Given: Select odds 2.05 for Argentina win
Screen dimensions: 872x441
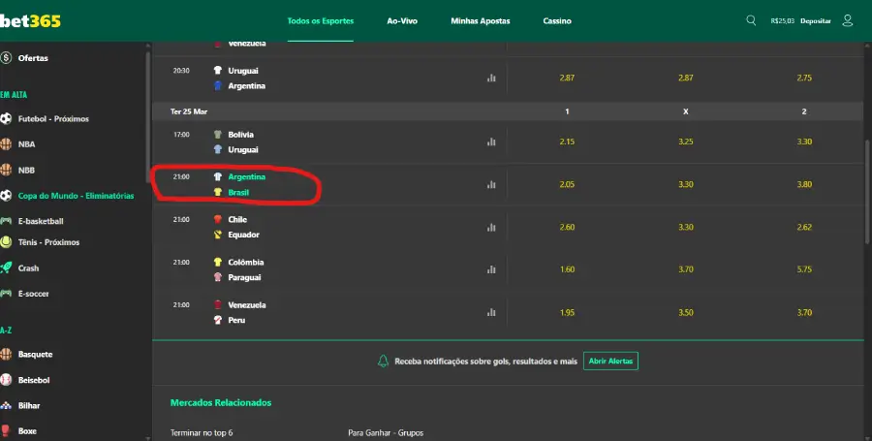Looking at the screenshot, I should pos(567,184).
